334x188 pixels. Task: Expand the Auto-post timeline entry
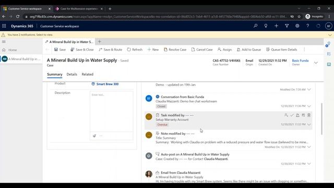pyautogui.click(x=309, y=163)
